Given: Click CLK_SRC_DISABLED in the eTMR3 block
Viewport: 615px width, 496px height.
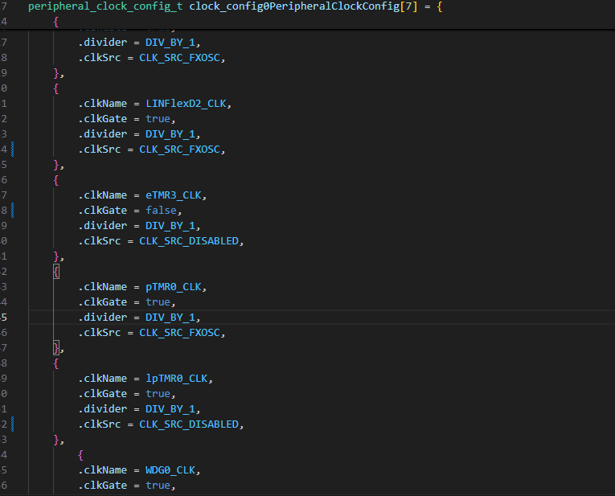Looking at the screenshot, I should [x=191, y=241].
